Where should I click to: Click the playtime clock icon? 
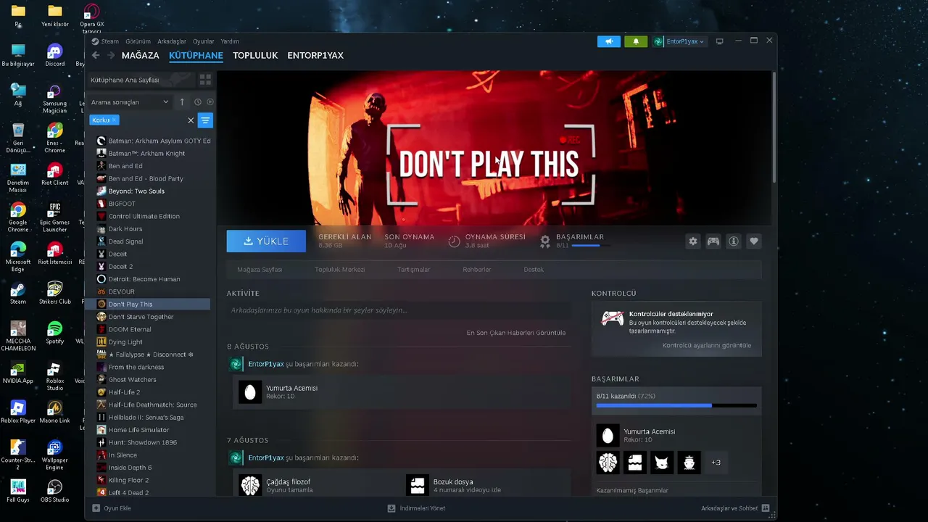click(454, 241)
